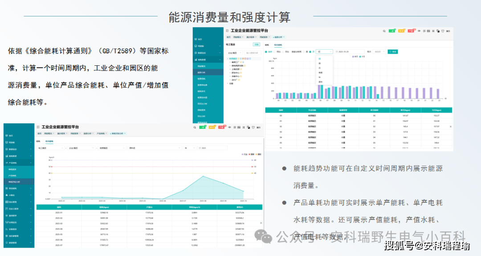Select the 同比 radio option

click(x=277, y=52)
